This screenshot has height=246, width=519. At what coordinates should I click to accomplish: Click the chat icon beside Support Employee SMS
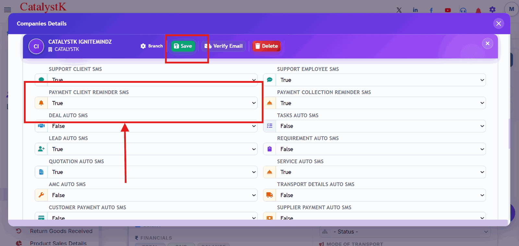(x=270, y=80)
